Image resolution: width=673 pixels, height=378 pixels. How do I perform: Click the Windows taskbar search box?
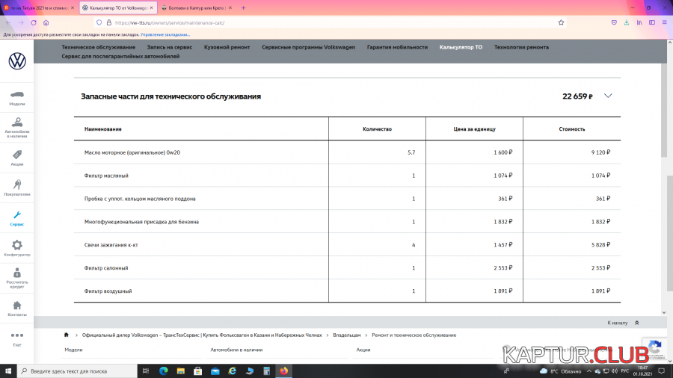pos(82,371)
